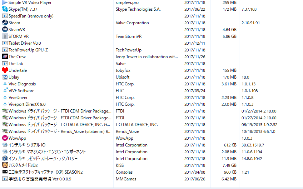The height and width of the screenshot is (189, 303).
Task: Select the カスタムメイド3D2 character icon
Action: point(5,165)
